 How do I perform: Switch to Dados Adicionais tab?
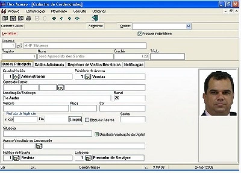49,64
